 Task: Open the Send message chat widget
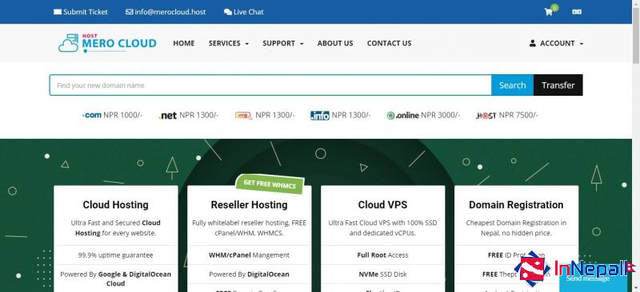593,279
